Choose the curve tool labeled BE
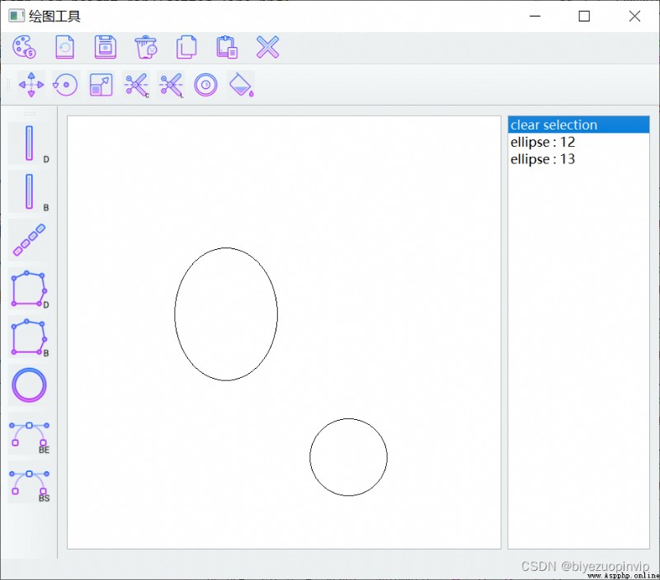660x580 pixels. [x=30, y=433]
